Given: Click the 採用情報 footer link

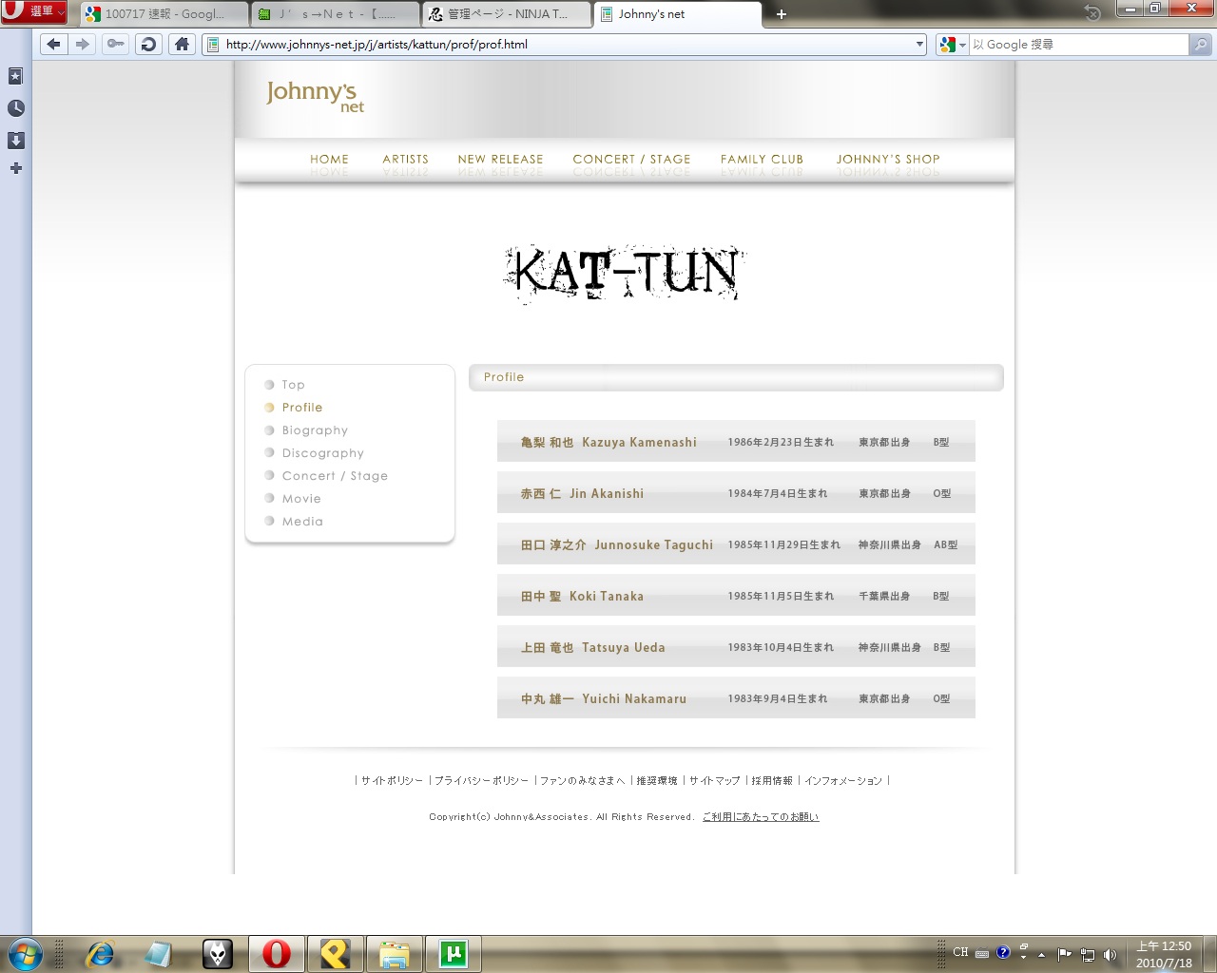Looking at the screenshot, I should (772, 781).
